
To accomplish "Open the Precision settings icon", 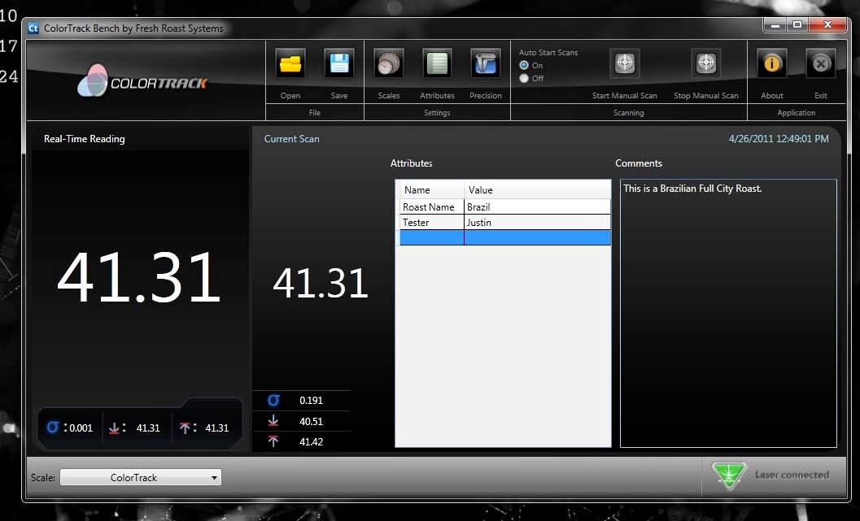I will tap(486, 63).
